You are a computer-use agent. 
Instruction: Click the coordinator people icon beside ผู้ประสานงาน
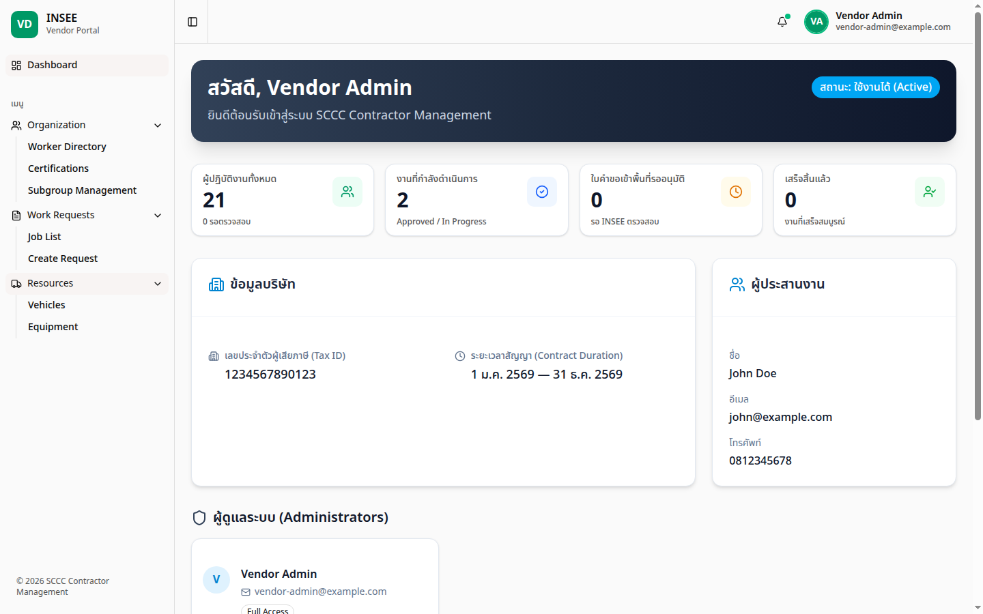(737, 284)
